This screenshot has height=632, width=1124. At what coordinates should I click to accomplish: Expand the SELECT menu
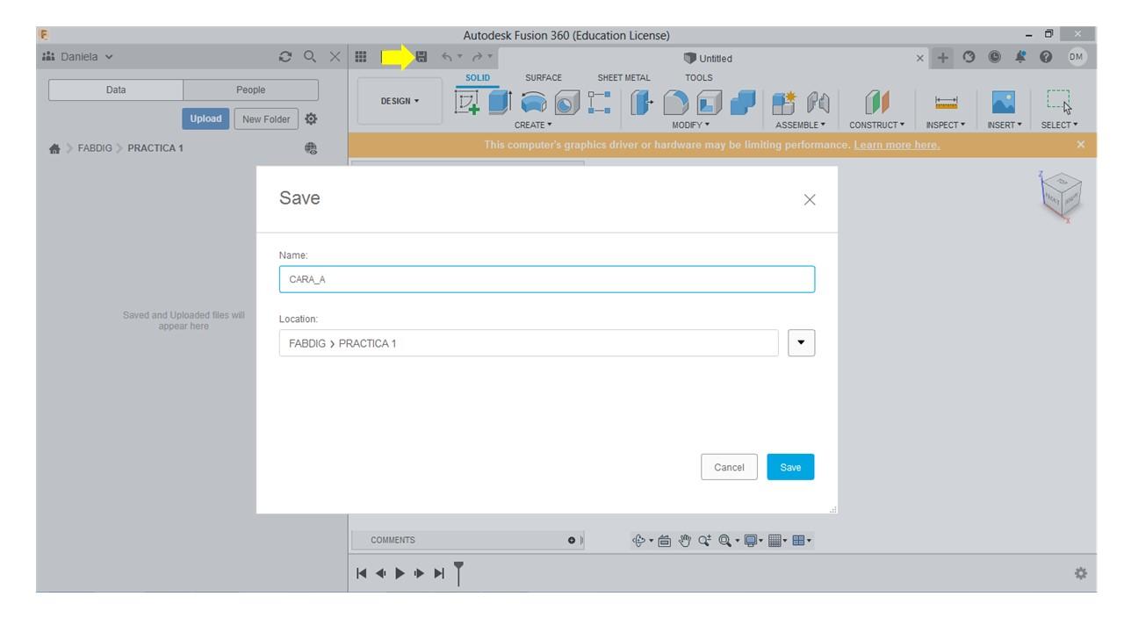tap(1059, 125)
